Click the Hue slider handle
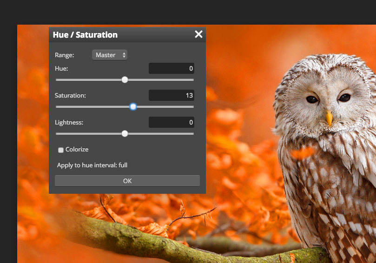The width and height of the screenshot is (376, 263). (125, 80)
